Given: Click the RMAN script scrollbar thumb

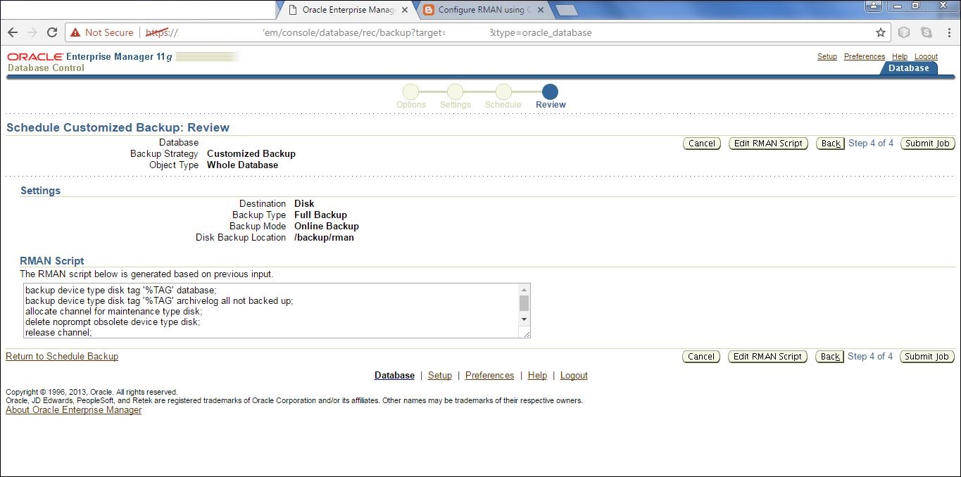Looking at the screenshot, I should (x=524, y=303).
